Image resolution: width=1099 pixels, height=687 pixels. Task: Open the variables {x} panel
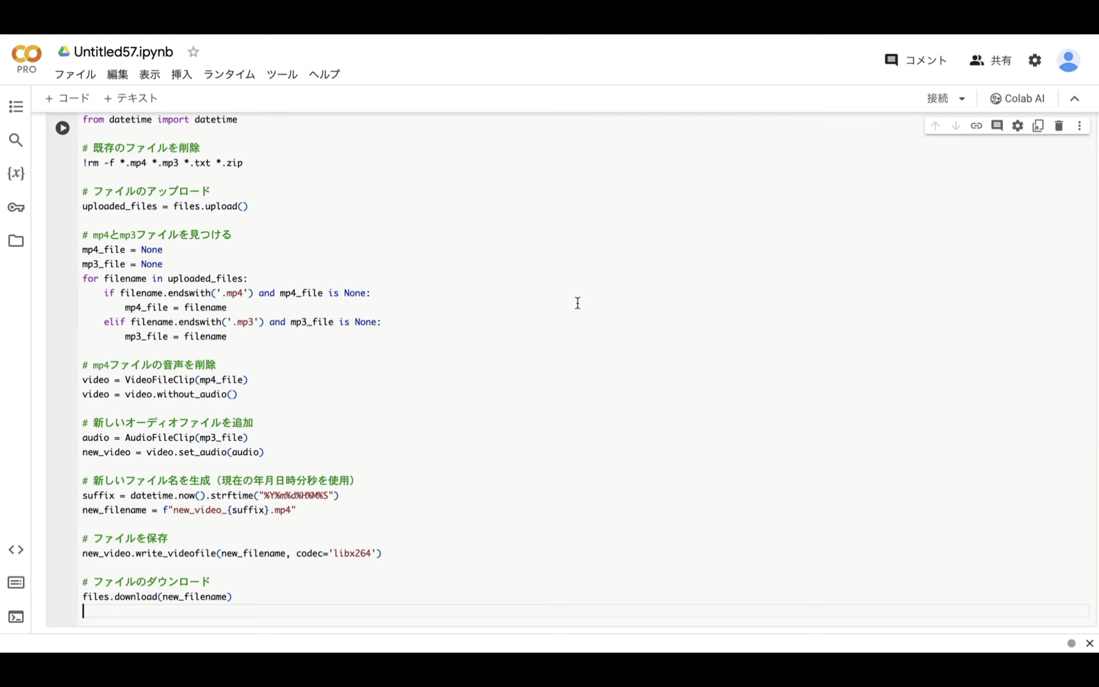click(x=16, y=173)
